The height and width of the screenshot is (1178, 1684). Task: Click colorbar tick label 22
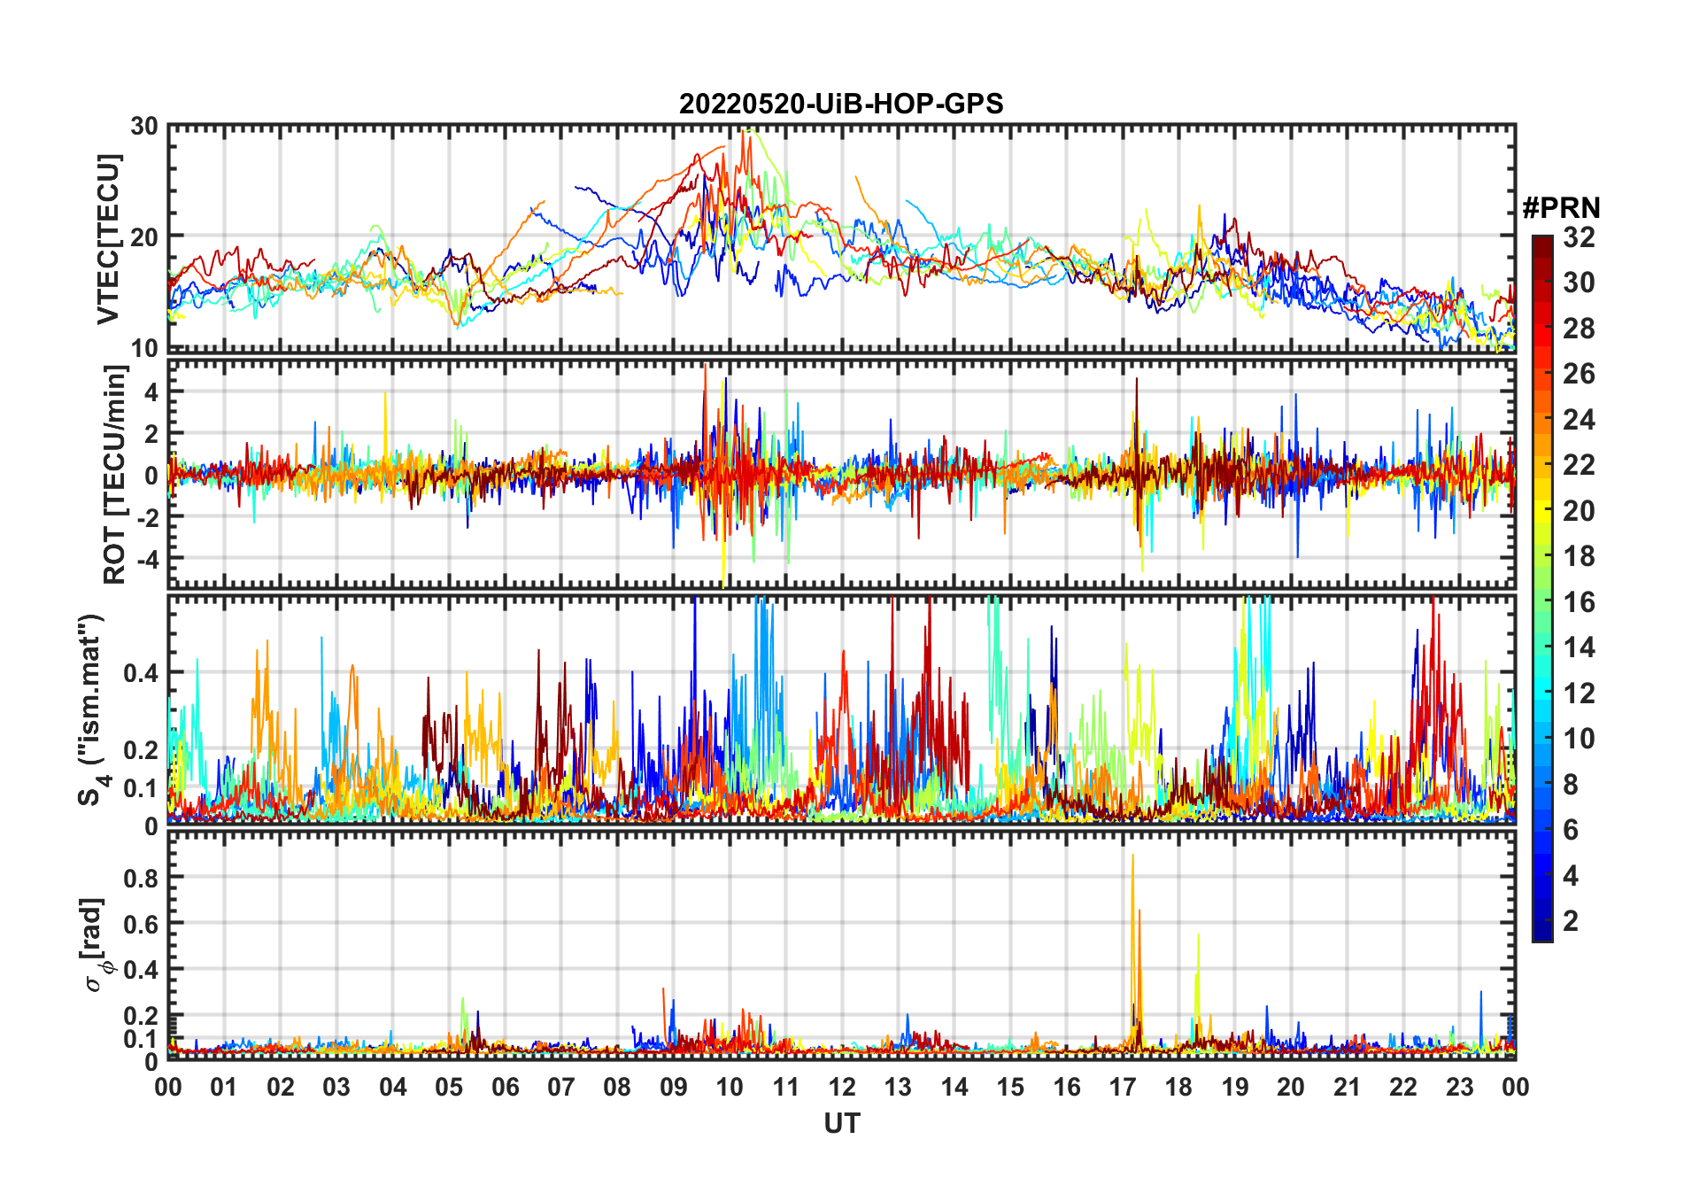1579,464
